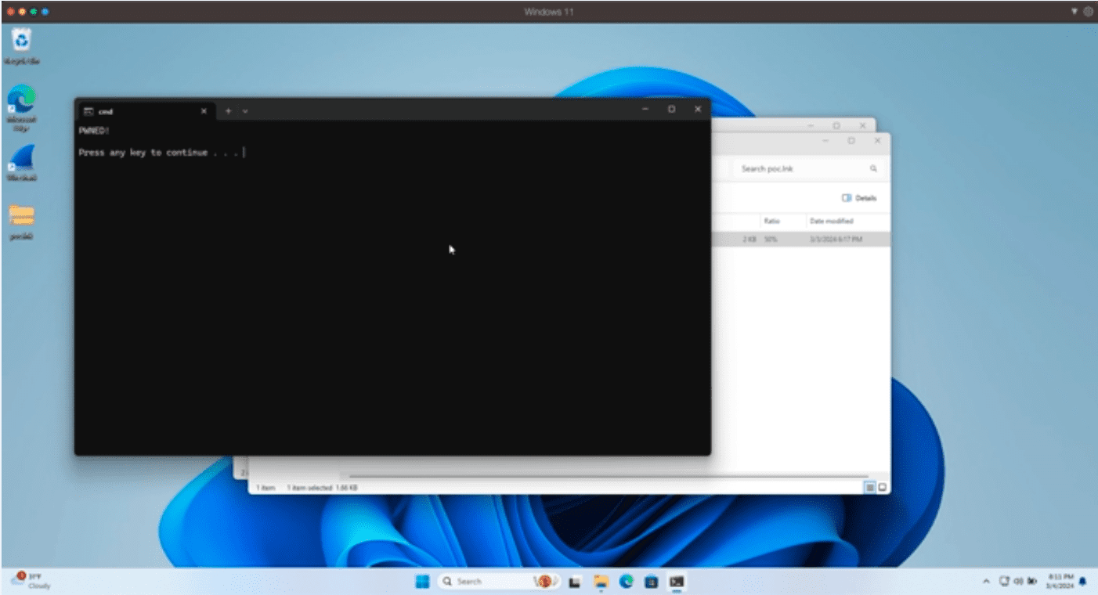Open Task View from the taskbar
Viewport: 1098px width, 595px height.
(574, 582)
